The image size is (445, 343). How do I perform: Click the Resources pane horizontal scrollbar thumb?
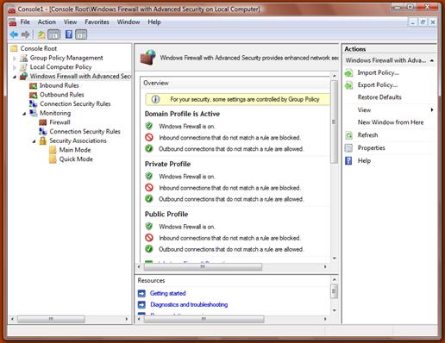(204, 319)
